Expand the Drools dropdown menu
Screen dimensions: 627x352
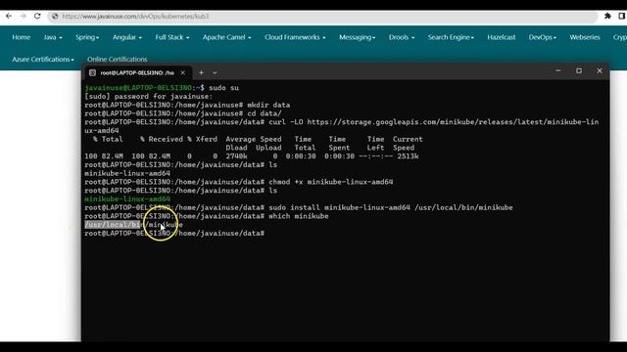pos(402,37)
